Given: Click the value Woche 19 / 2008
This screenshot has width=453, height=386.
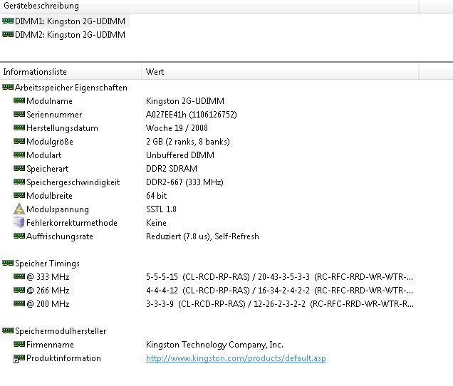Looking at the screenshot, I should (x=177, y=128).
